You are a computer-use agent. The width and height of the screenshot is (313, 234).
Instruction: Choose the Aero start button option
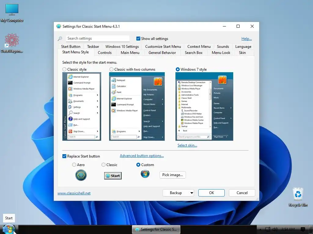(74, 165)
